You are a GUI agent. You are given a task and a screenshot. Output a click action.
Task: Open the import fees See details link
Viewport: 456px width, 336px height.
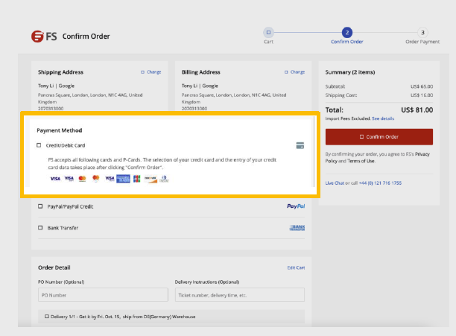coord(383,118)
